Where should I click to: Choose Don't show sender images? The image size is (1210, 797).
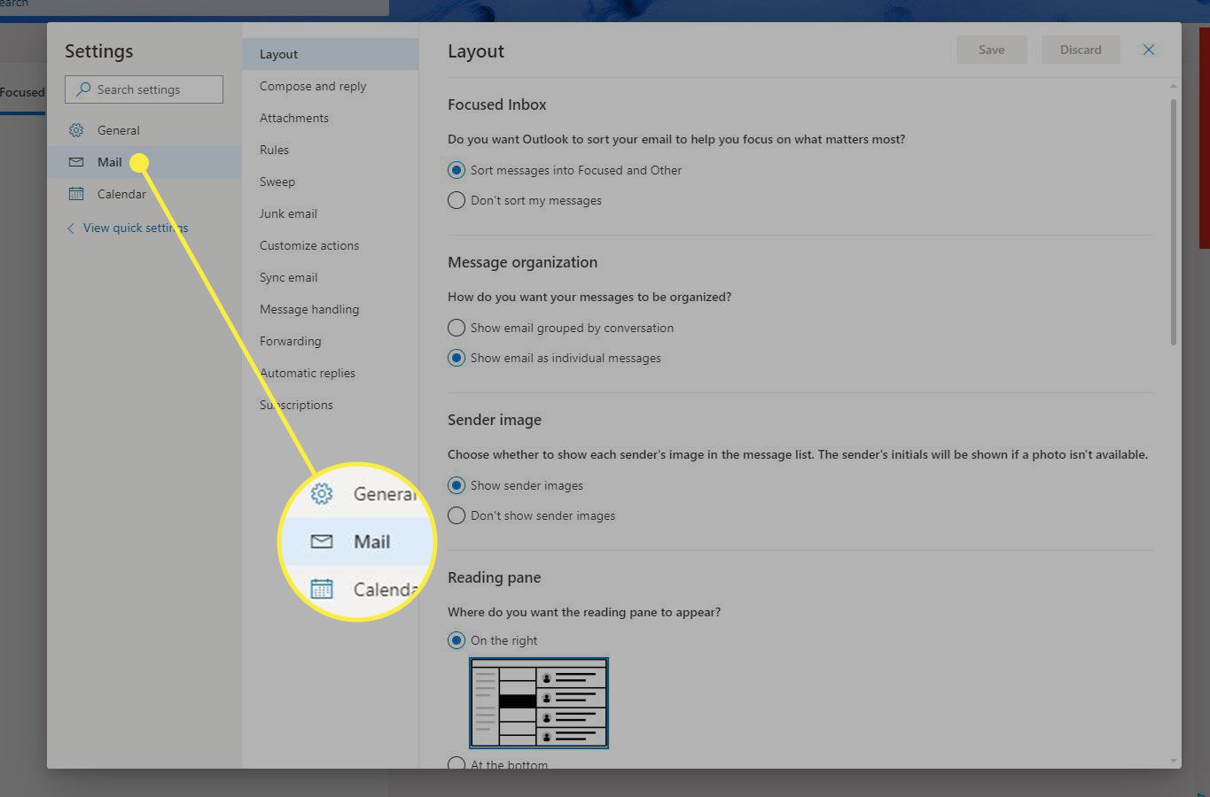tap(457, 515)
